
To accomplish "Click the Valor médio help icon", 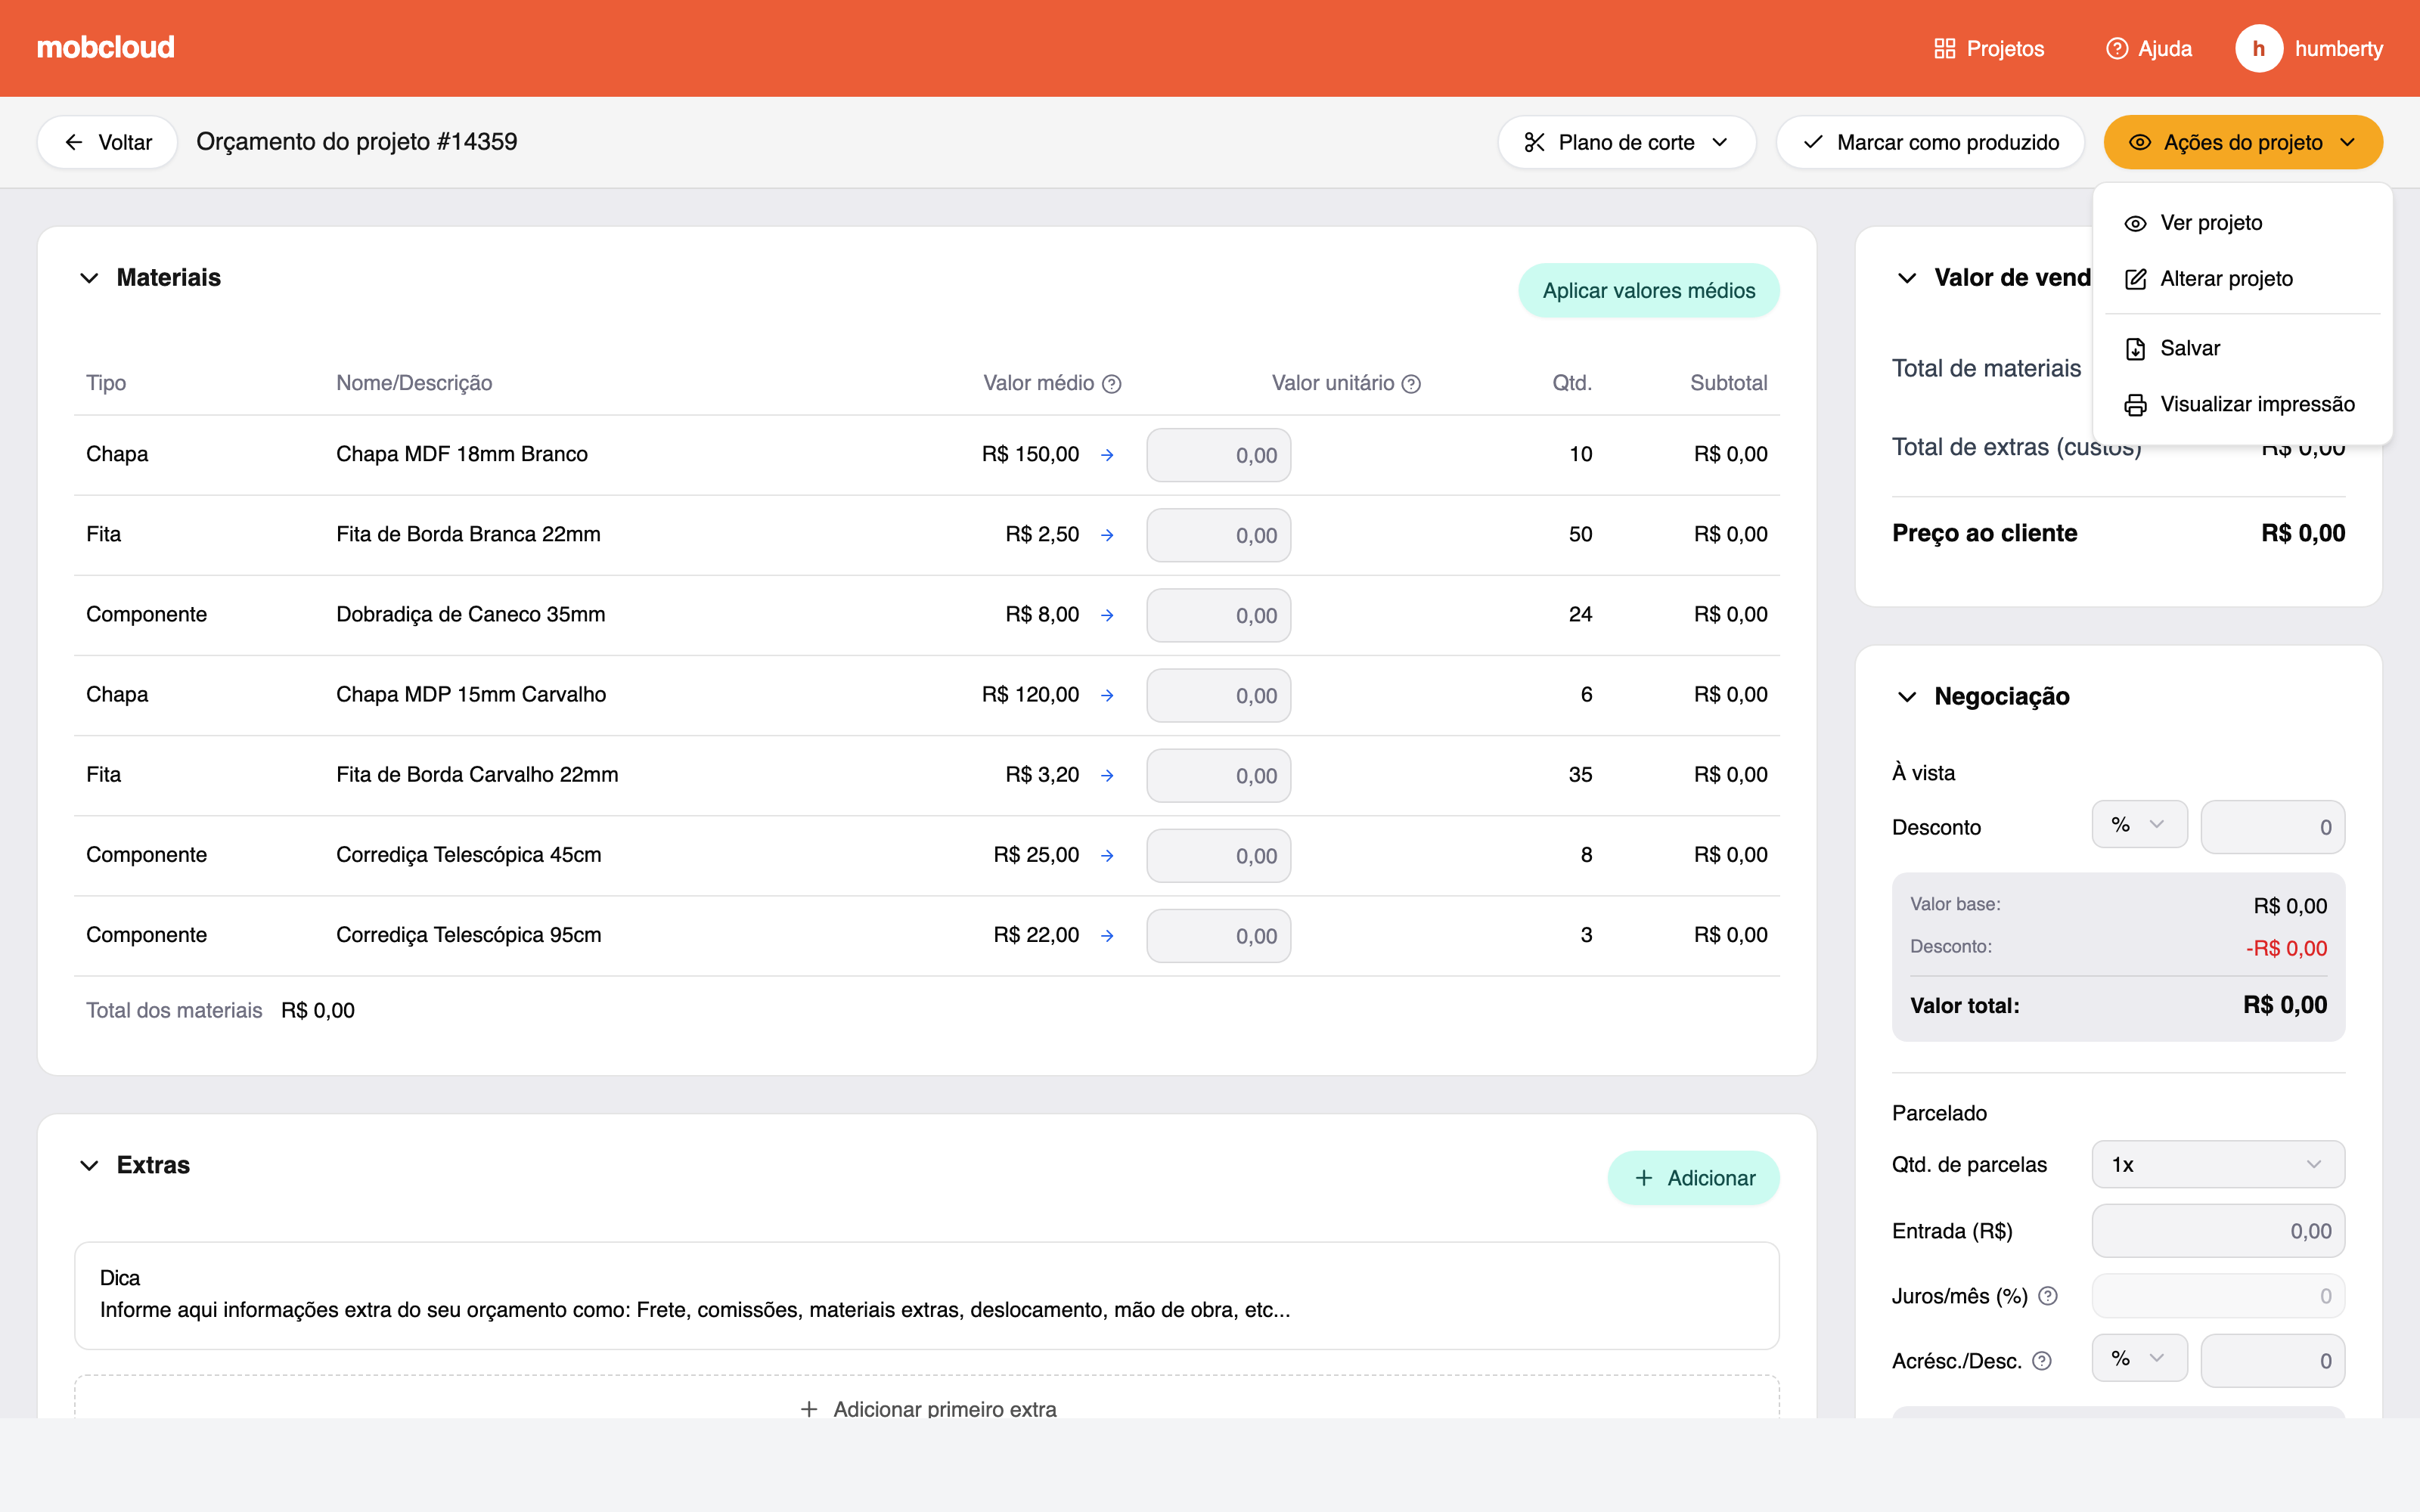I will 1112,384.
